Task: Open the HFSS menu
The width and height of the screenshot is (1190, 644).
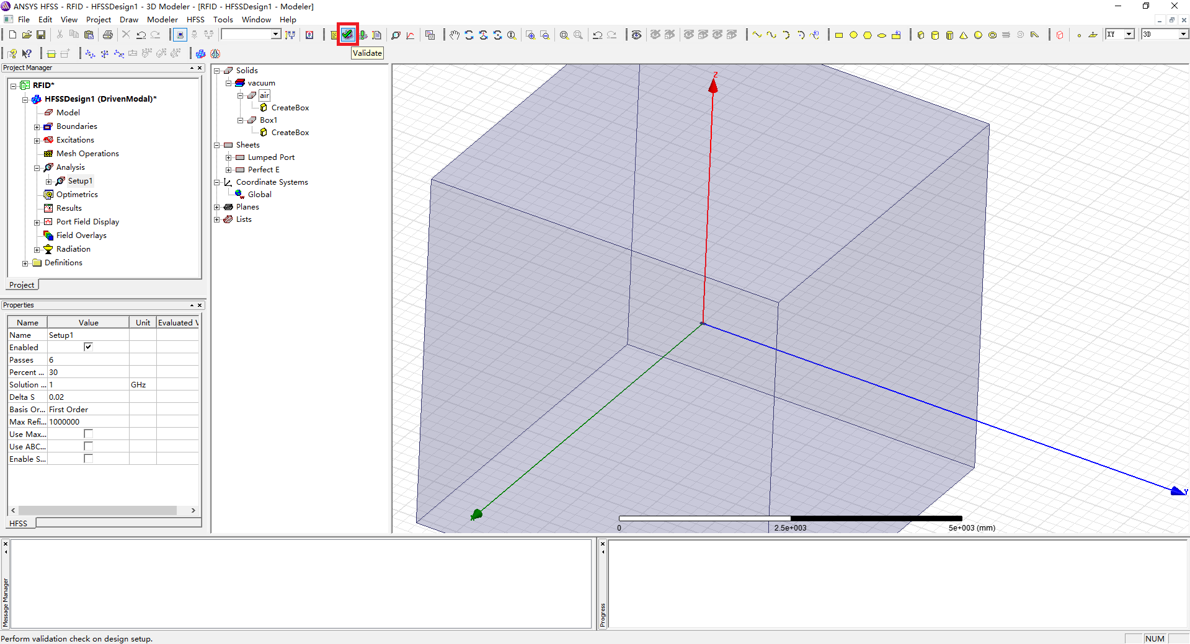Action: [195, 19]
